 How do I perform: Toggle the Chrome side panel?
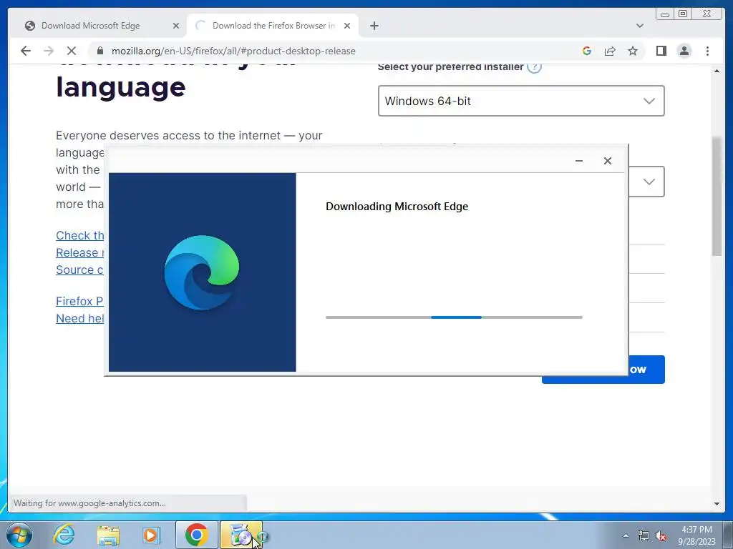click(x=661, y=51)
